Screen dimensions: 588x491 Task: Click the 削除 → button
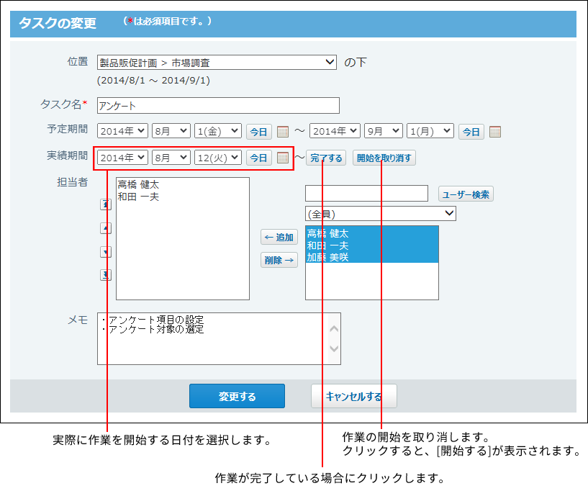(x=279, y=260)
